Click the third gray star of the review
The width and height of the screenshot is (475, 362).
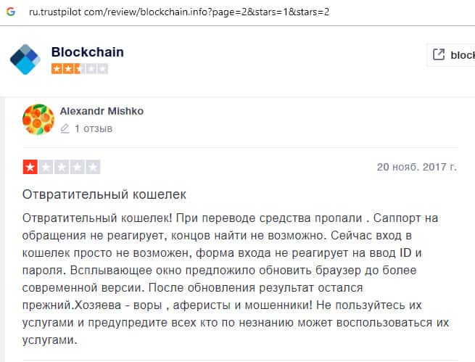(62, 168)
